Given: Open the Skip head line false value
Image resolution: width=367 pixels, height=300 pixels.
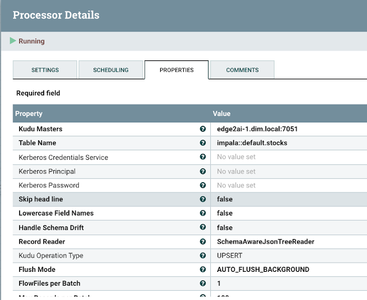Looking at the screenshot, I should 225,199.
